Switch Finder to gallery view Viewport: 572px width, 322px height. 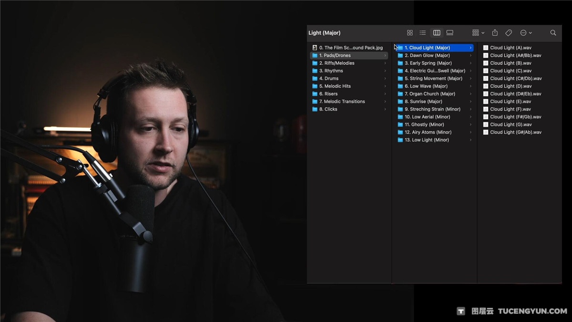[x=450, y=33]
